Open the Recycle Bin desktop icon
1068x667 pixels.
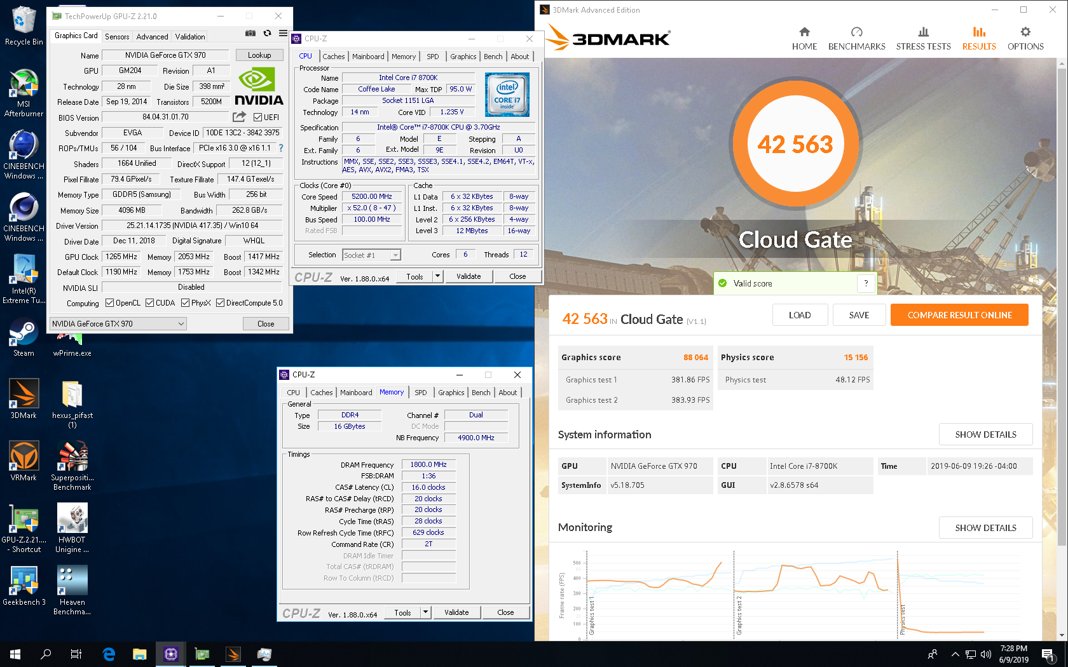click(x=24, y=26)
